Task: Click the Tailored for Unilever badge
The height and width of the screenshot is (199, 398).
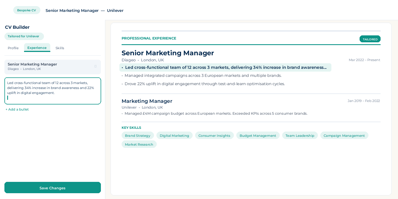Action: 24,36
